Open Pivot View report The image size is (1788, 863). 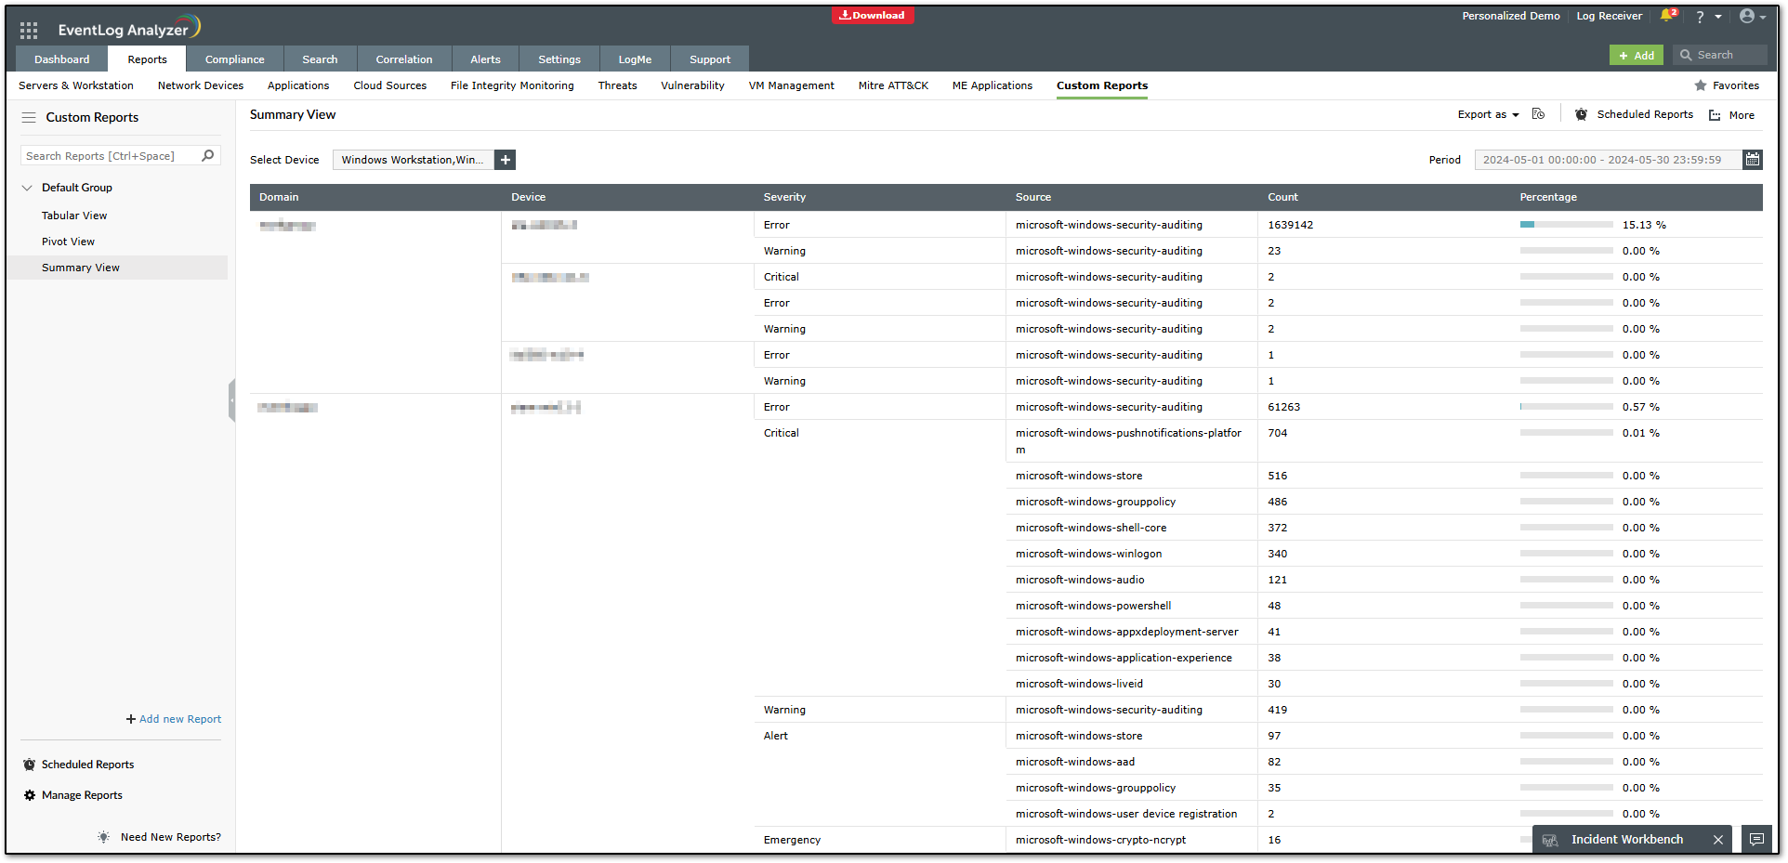pyautogui.click(x=68, y=242)
